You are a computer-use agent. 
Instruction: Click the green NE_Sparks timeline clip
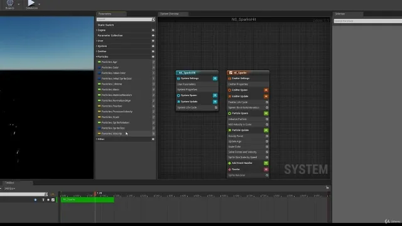pos(87,200)
